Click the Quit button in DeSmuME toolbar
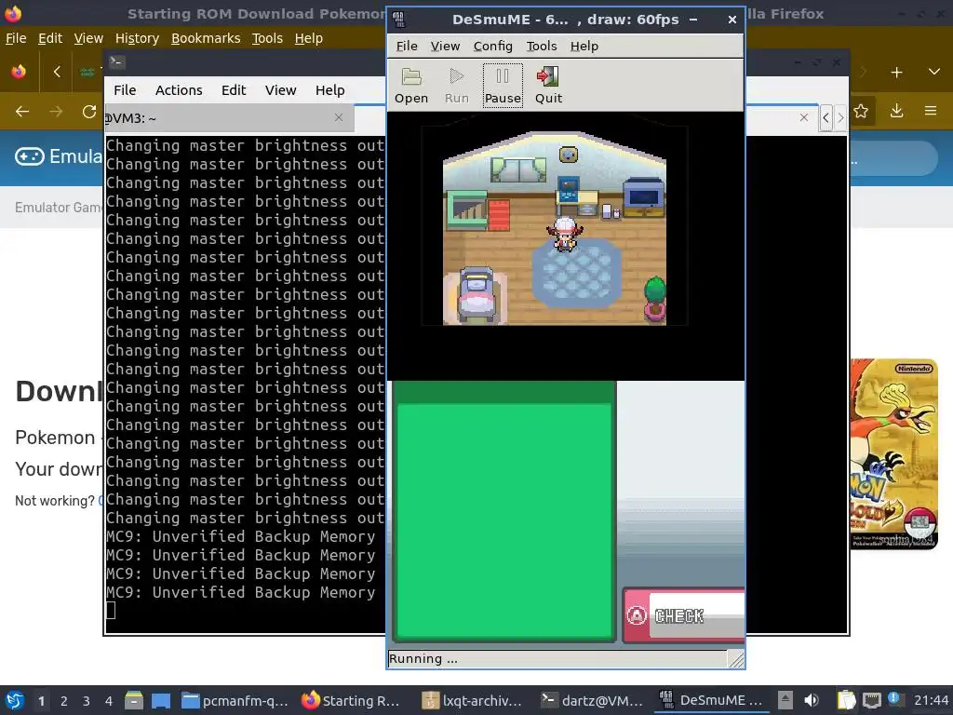The image size is (953, 715). [x=548, y=86]
